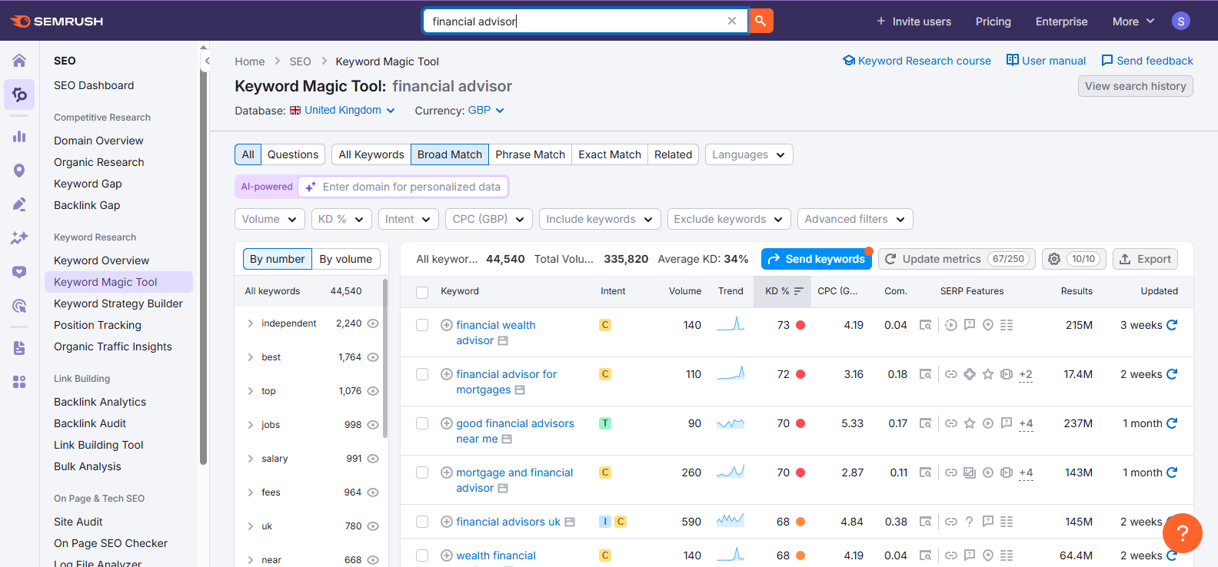The width and height of the screenshot is (1218, 567).
Task: Switch groups to By volume
Action: (346, 259)
